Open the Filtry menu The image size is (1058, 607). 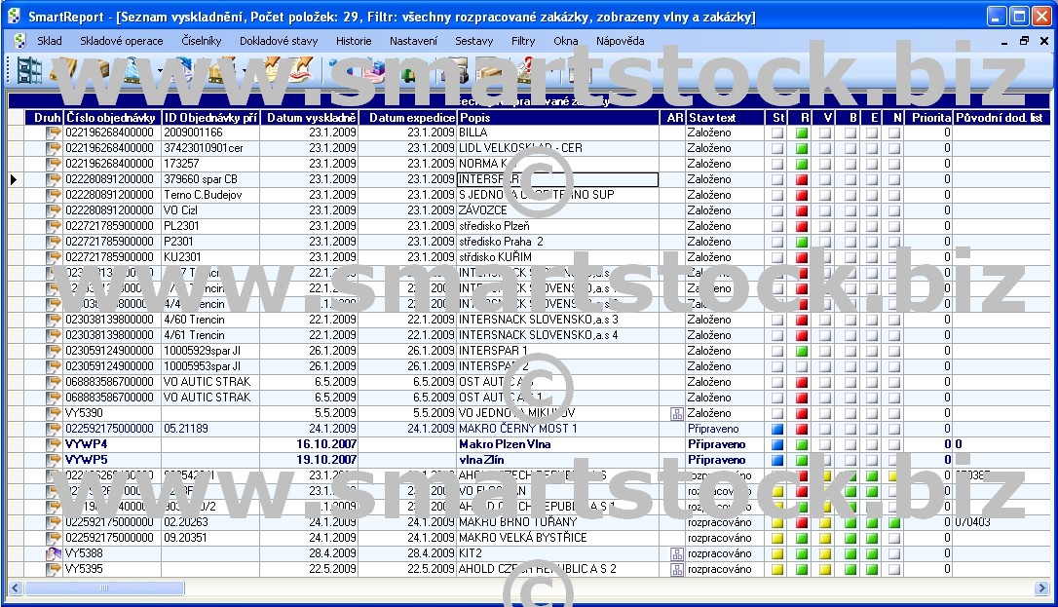pos(523,41)
